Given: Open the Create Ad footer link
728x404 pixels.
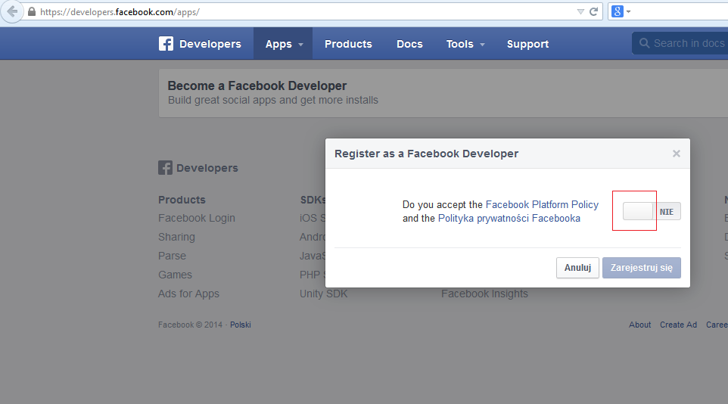Looking at the screenshot, I should (x=678, y=325).
